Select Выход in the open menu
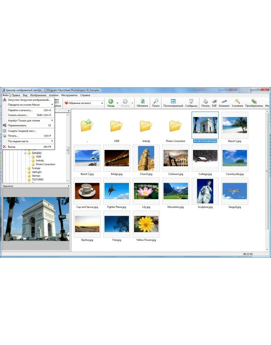The height and width of the screenshot is (345, 271). click(x=12, y=147)
